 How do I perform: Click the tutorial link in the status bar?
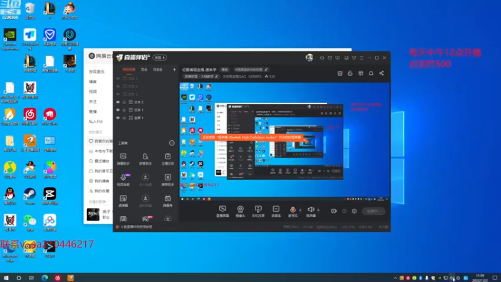coord(137,227)
